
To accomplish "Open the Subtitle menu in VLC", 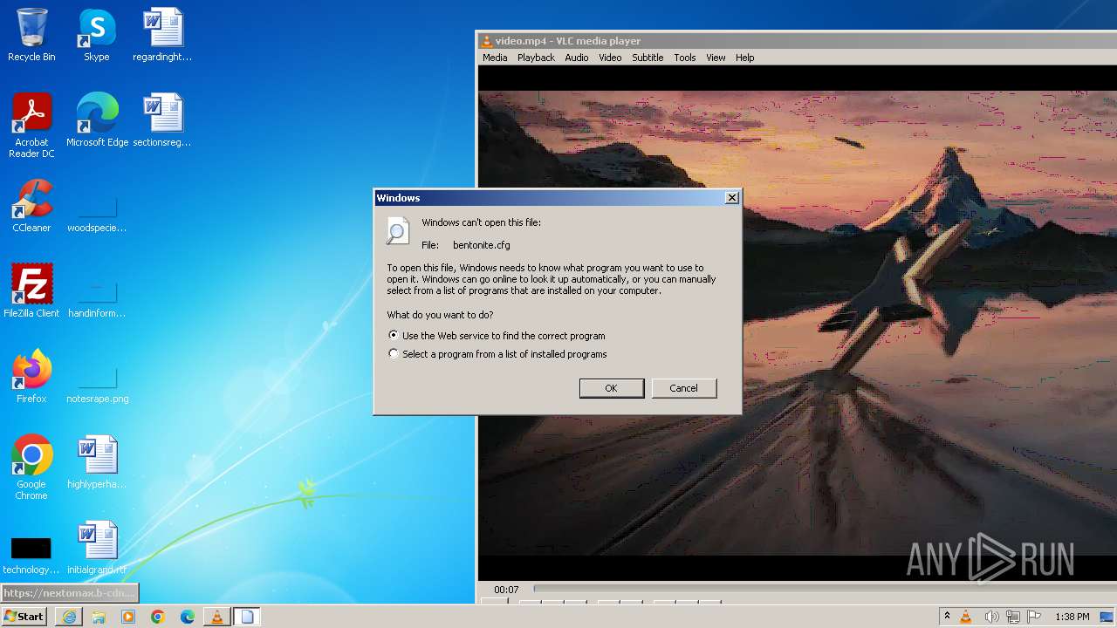I will (x=648, y=58).
